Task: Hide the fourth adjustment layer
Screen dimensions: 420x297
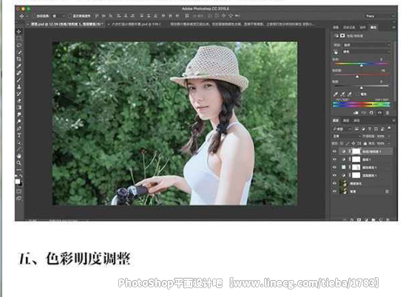Action: 334,176
